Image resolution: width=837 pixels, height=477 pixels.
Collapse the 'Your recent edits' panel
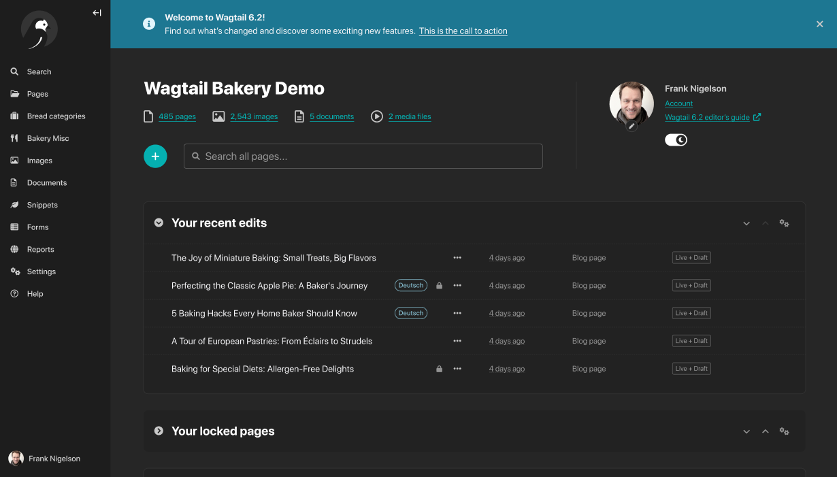(159, 223)
